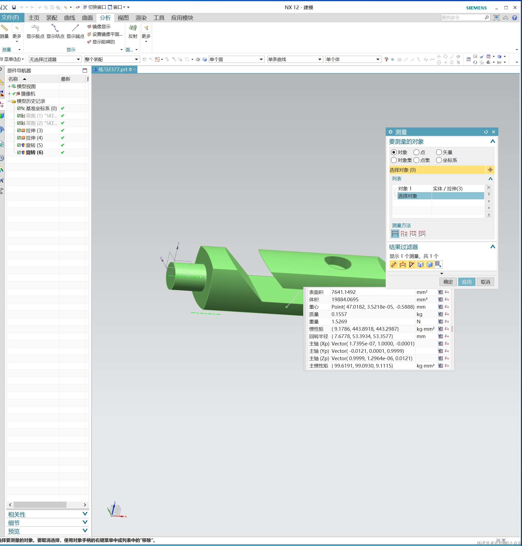Image resolution: width=522 pixels, height=546 pixels.
Task: Select the second measurement method icon
Action: point(404,234)
